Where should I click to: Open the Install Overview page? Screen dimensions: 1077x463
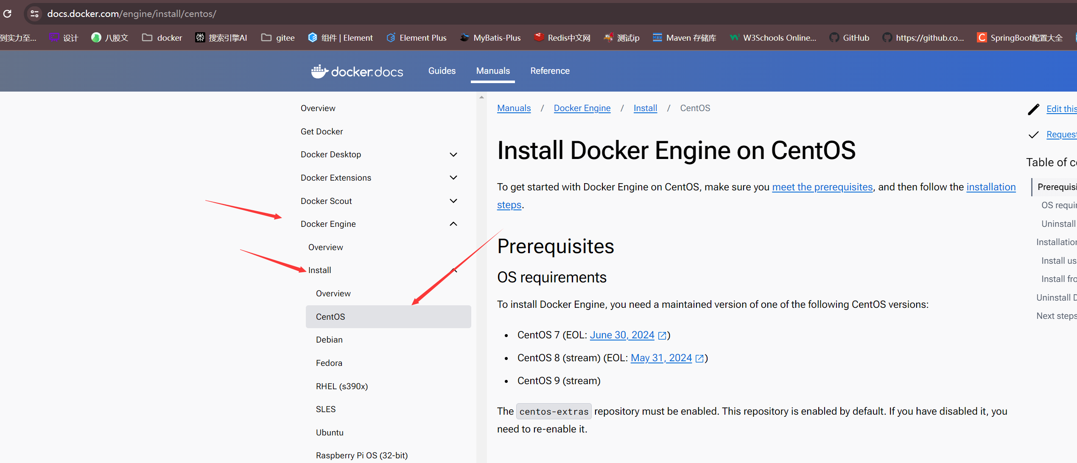tap(333, 293)
